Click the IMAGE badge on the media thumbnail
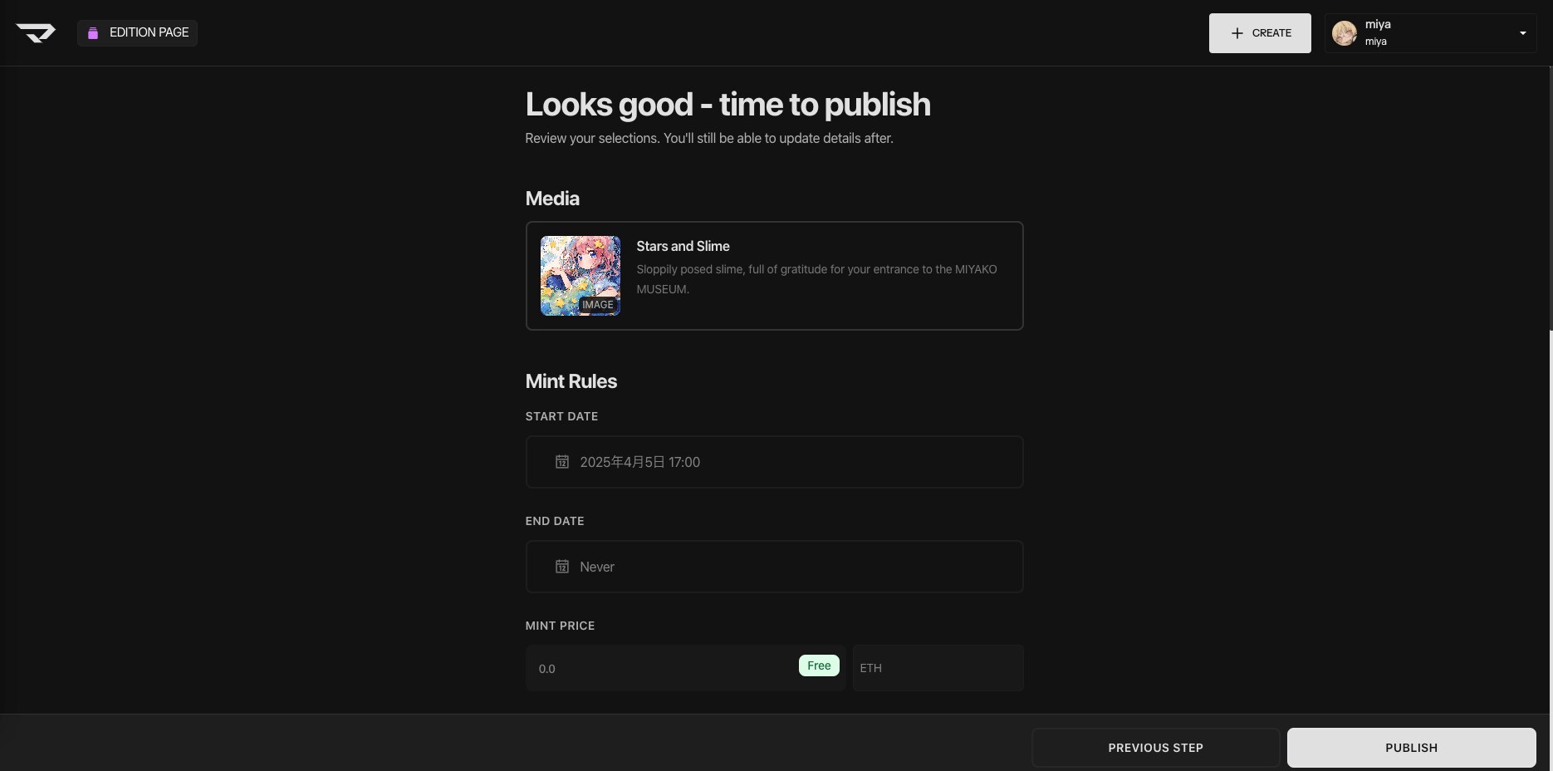1553x771 pixels. pyautogui.click(x=597, y=305)
